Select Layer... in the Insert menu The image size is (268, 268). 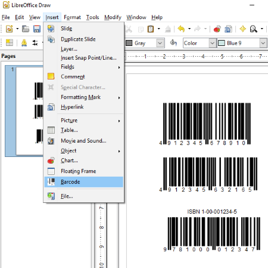tap(84, 49)
